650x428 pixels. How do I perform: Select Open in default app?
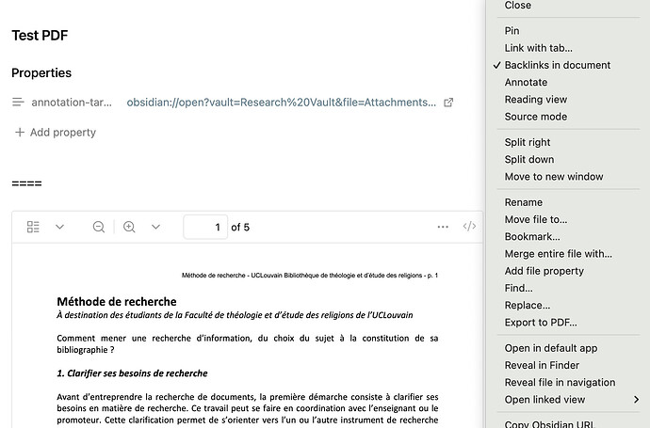tap(551, 348)
